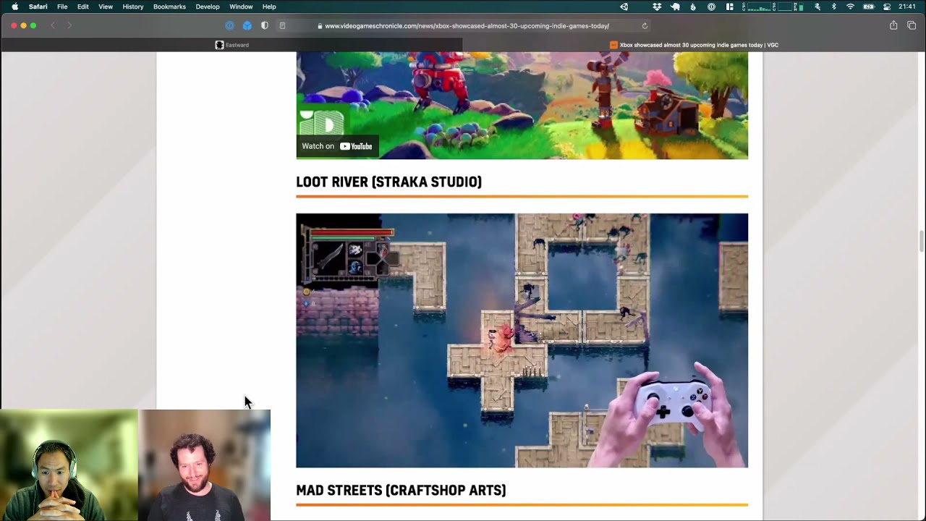Open the View menu
Viewport: 926px width, 521px height.
tap(106, 7)
